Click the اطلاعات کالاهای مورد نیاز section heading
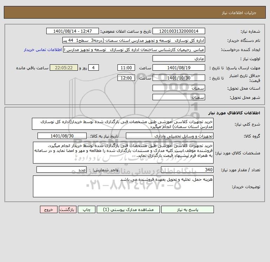270x262 pixels. coord(234,113)
